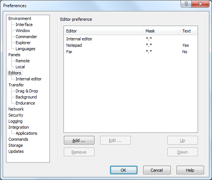Screen dimensions: 212x180
Task: Confirm preferences with the OK button
Action: click(x=124, y=170)
